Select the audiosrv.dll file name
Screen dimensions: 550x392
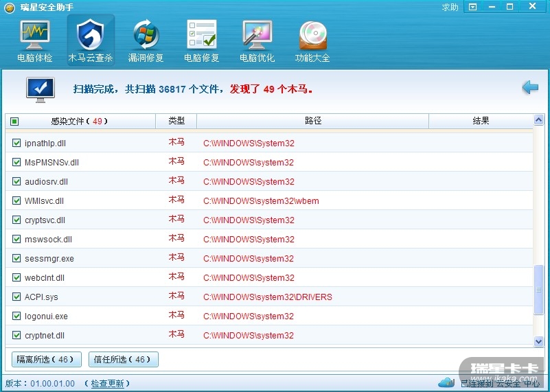click(x=46, y=182)
